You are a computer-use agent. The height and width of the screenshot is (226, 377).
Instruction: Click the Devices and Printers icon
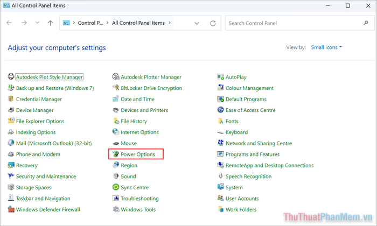tap(116, 110)
